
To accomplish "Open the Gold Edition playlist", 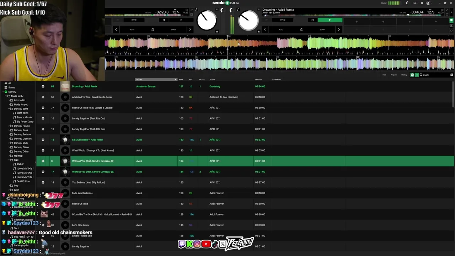I will (23, 181).
